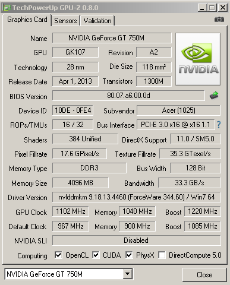Close window using title bar X

coord(223,8)
